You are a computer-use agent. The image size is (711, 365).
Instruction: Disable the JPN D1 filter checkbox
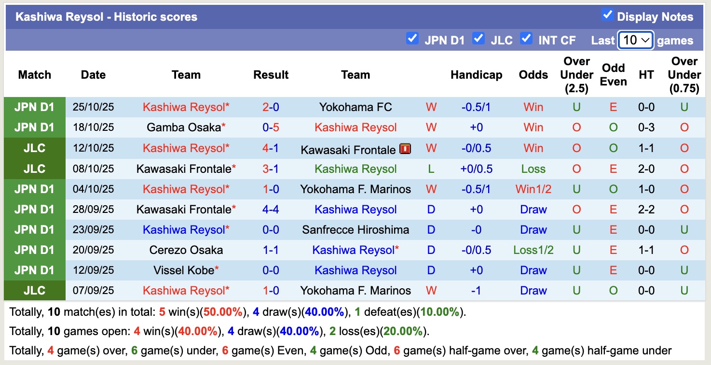pos(413,40)
